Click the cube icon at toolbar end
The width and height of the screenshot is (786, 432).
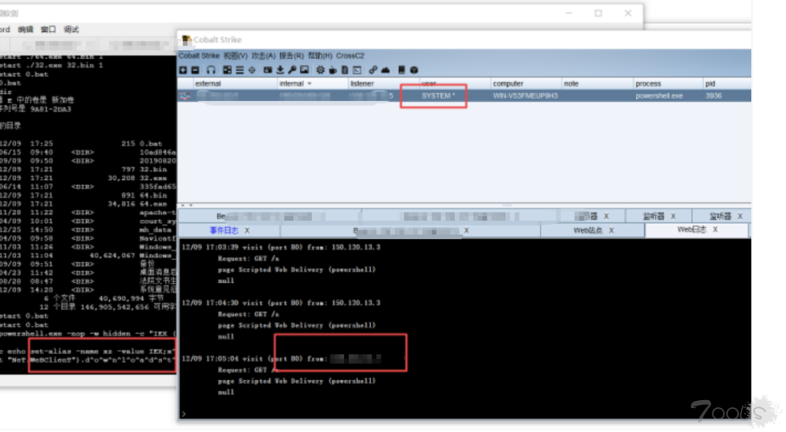click(x=413, y=70)
